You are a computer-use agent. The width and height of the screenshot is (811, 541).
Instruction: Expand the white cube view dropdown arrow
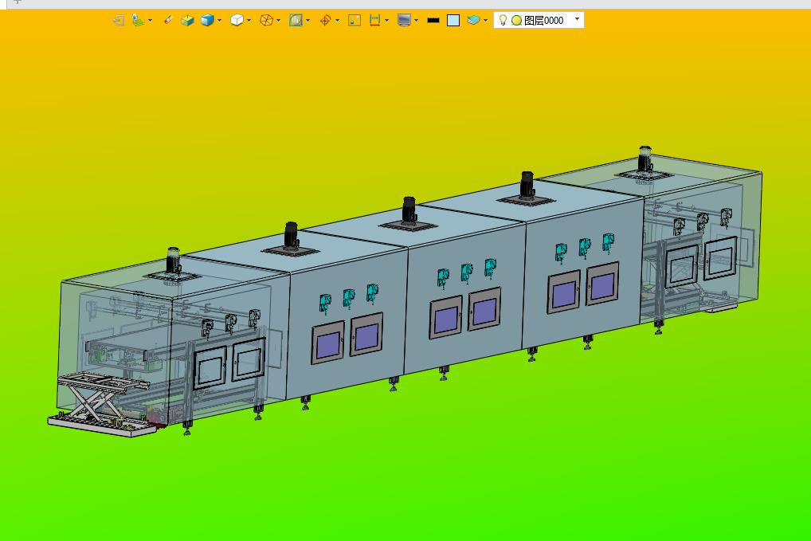pyautogui.click(x=249, y=21)
